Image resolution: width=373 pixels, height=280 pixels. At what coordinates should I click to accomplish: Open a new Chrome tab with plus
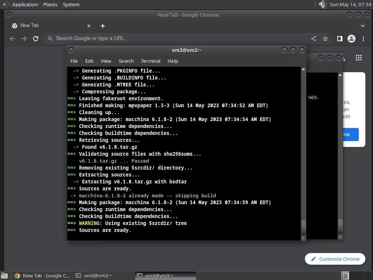[x=102, y=26]
